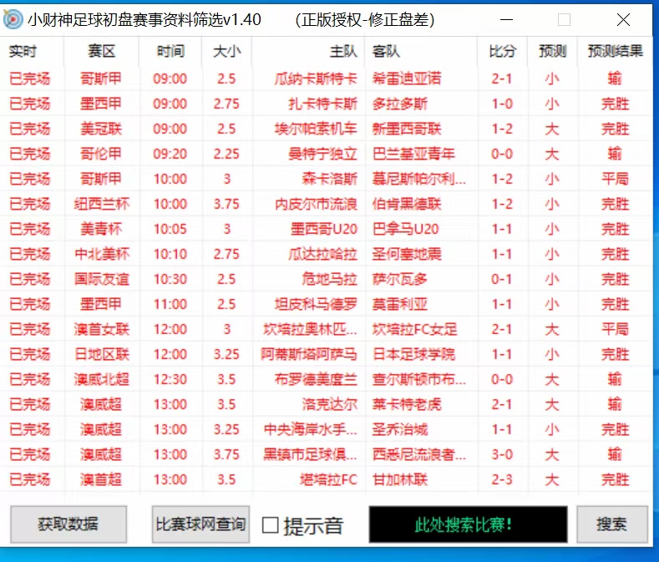Viewport: 659px width, 562px height.
Task: Select home team 墨西哥U20
Action: pyautogui.click(x=323, y=229)
